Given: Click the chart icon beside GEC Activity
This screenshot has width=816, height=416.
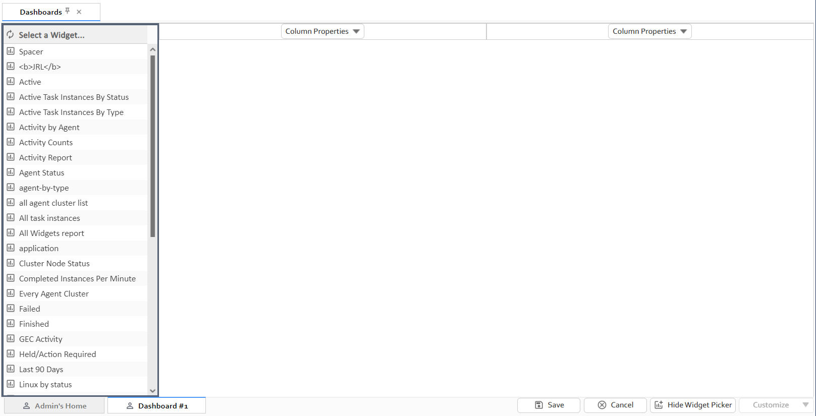Looking at the screenshot, I should tap(11, 339).
